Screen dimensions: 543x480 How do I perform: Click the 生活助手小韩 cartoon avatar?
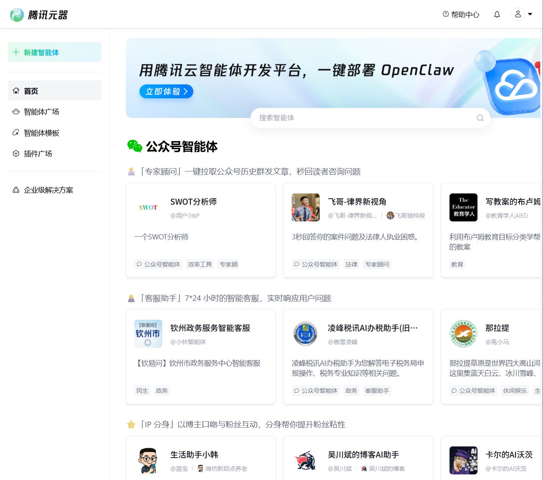pyautogui.click(x=148, y=460)
